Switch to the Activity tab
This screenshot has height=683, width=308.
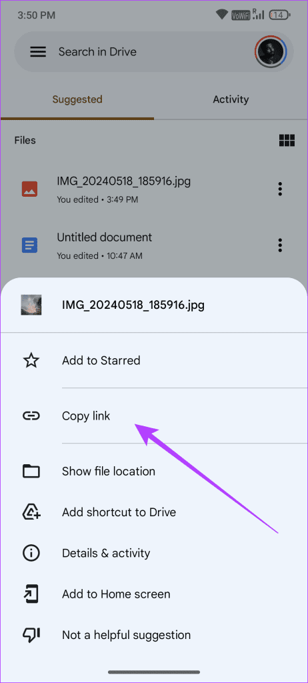pos(231,99)
